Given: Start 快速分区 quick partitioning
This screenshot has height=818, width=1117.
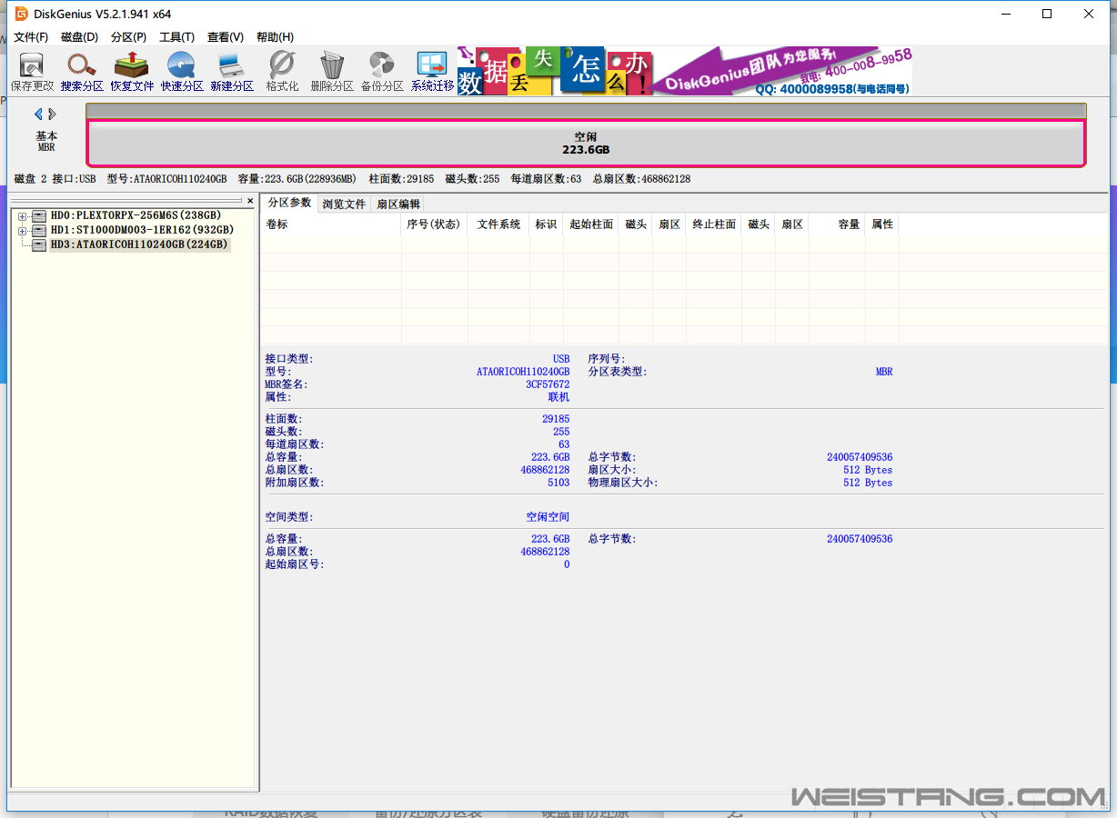Looking at the screenshot, I should 182,72.
